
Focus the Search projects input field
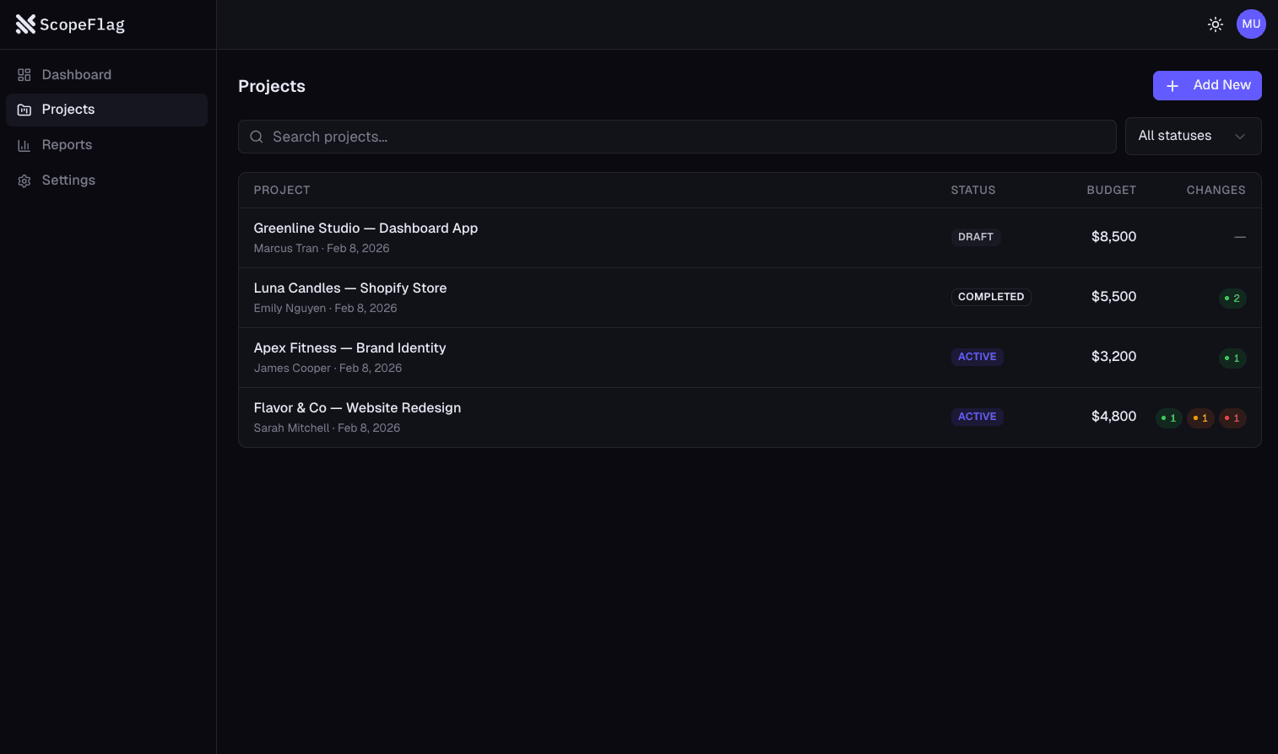[684, 137]
